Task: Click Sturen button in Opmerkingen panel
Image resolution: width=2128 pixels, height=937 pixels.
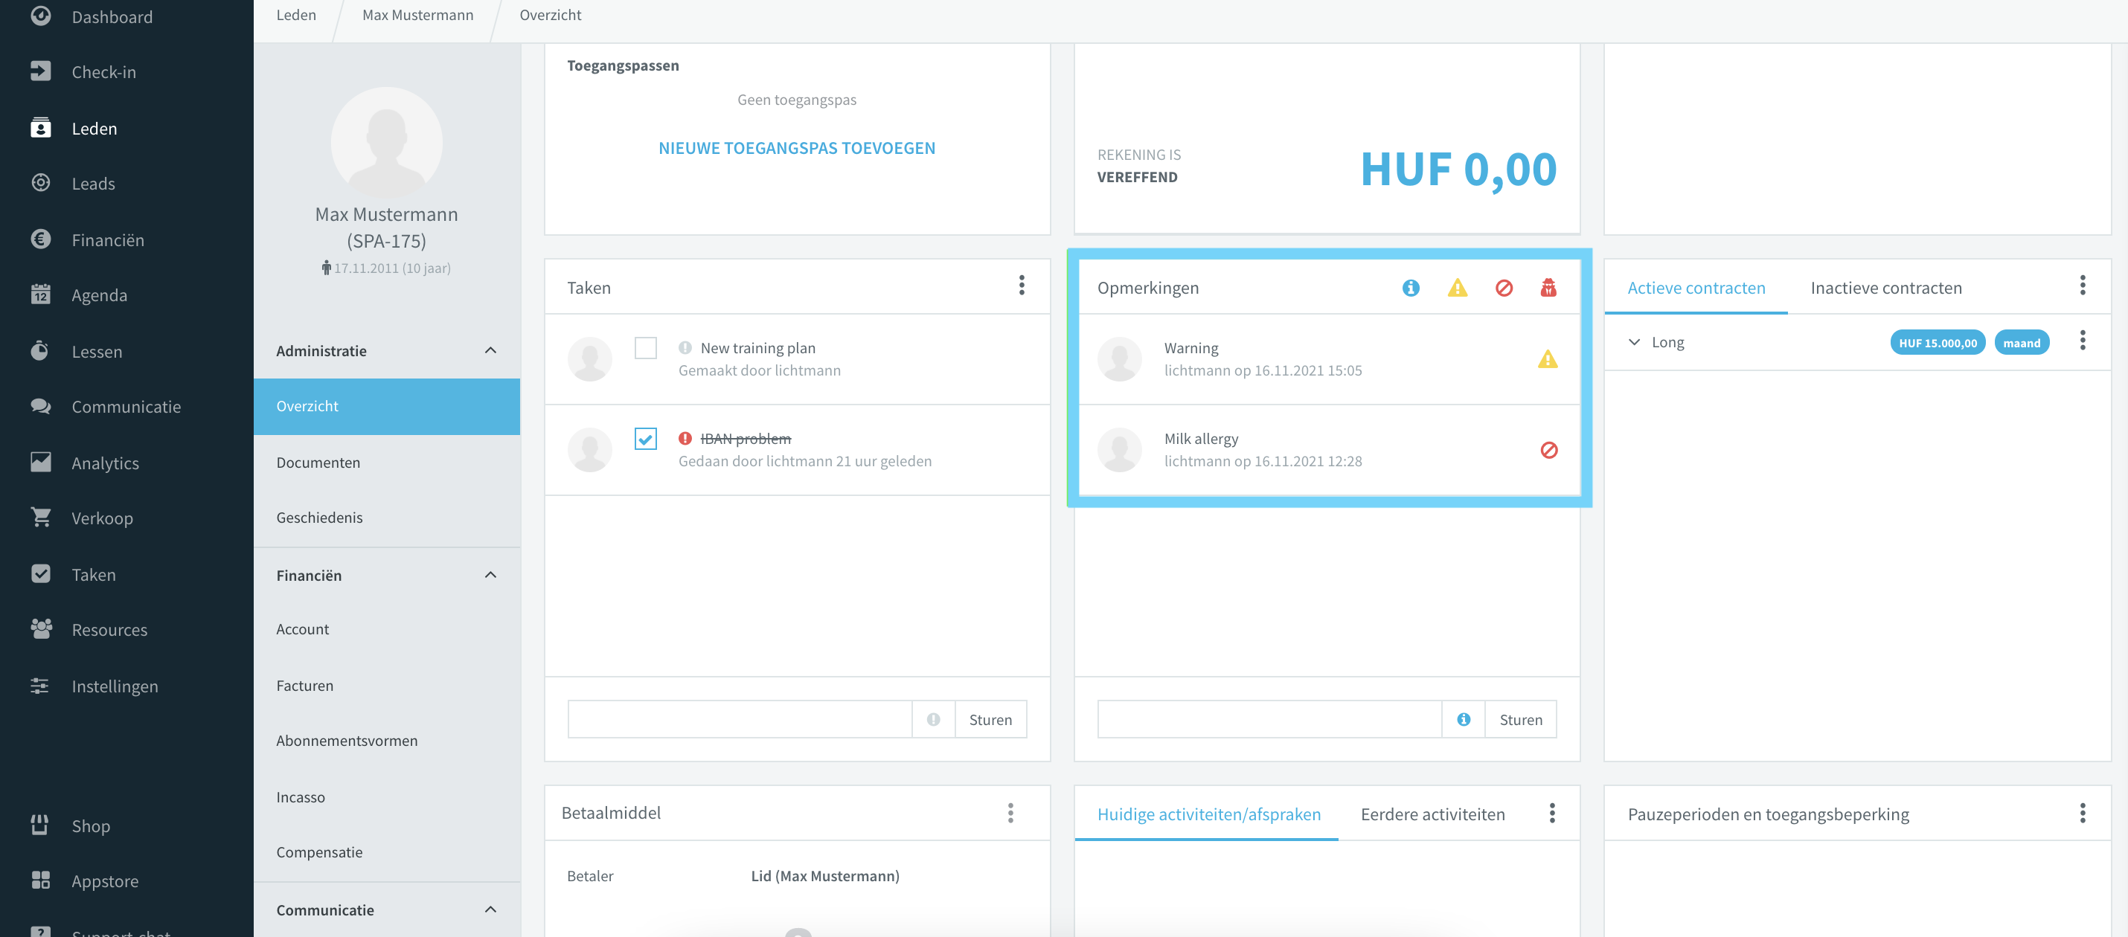Action: pos(1520,719)
